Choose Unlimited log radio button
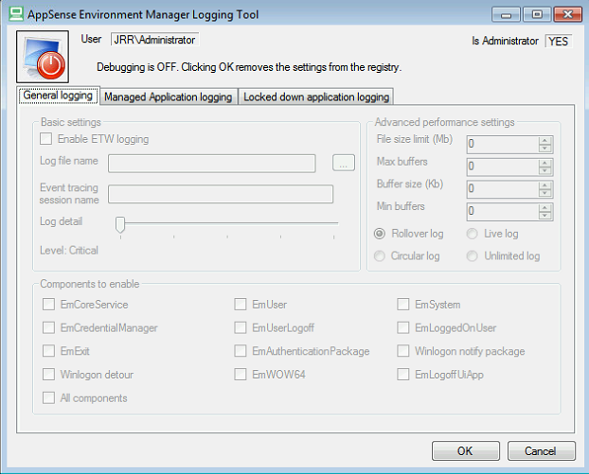Image resolution: width=589 pixels, height=474 pixels. click(473, 256)
